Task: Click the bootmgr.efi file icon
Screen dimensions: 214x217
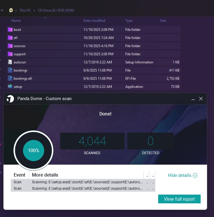Action: (x=10, y=79)
